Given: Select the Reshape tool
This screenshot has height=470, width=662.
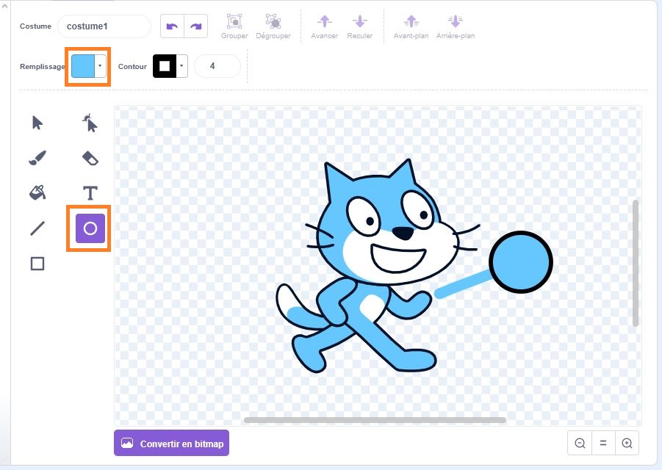Looking at the screenshot, I should tap(90, 123).
